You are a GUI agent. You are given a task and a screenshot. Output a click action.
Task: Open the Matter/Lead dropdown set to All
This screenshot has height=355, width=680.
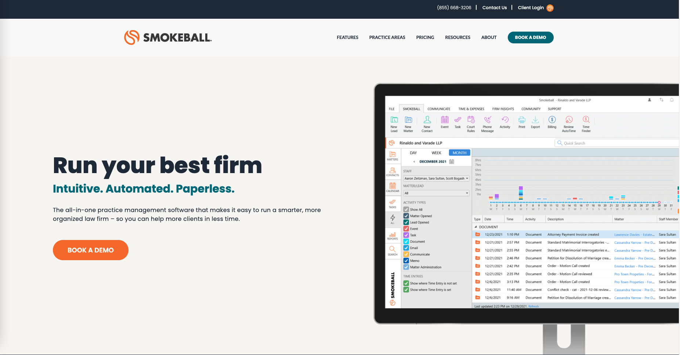(x=437, y=193)
